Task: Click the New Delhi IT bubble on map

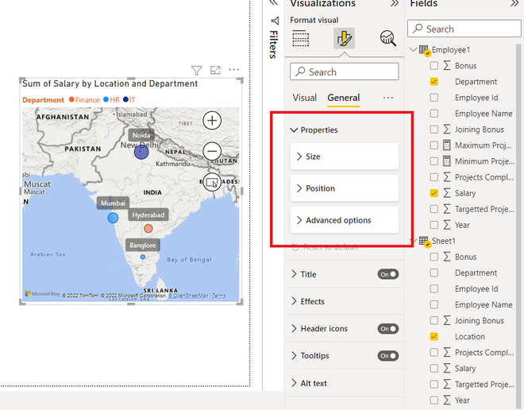Action: [x=141, y=152]
